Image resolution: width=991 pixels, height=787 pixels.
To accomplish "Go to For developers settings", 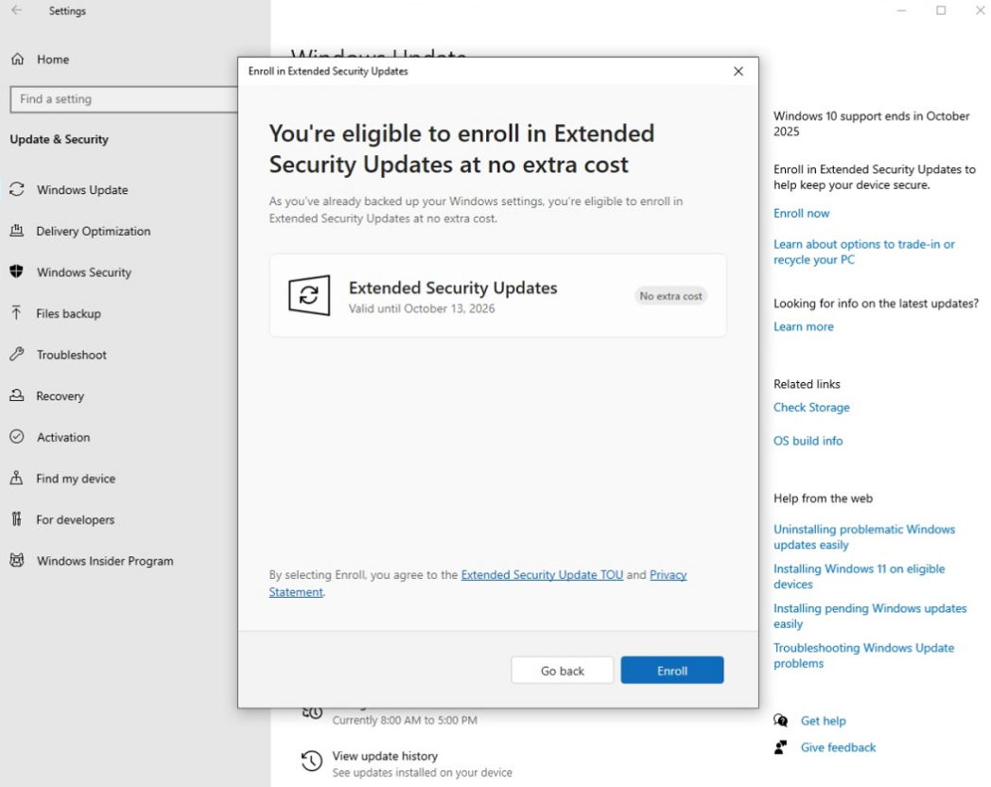I will (x=75, y=519).
